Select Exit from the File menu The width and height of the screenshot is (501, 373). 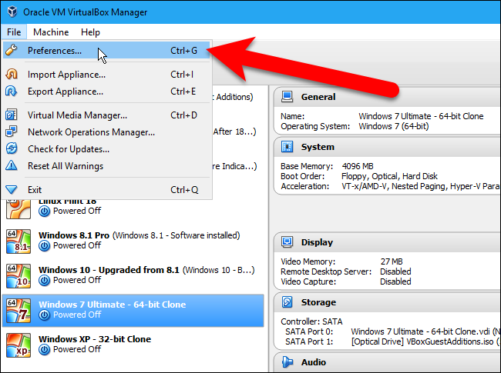[106, 190]
